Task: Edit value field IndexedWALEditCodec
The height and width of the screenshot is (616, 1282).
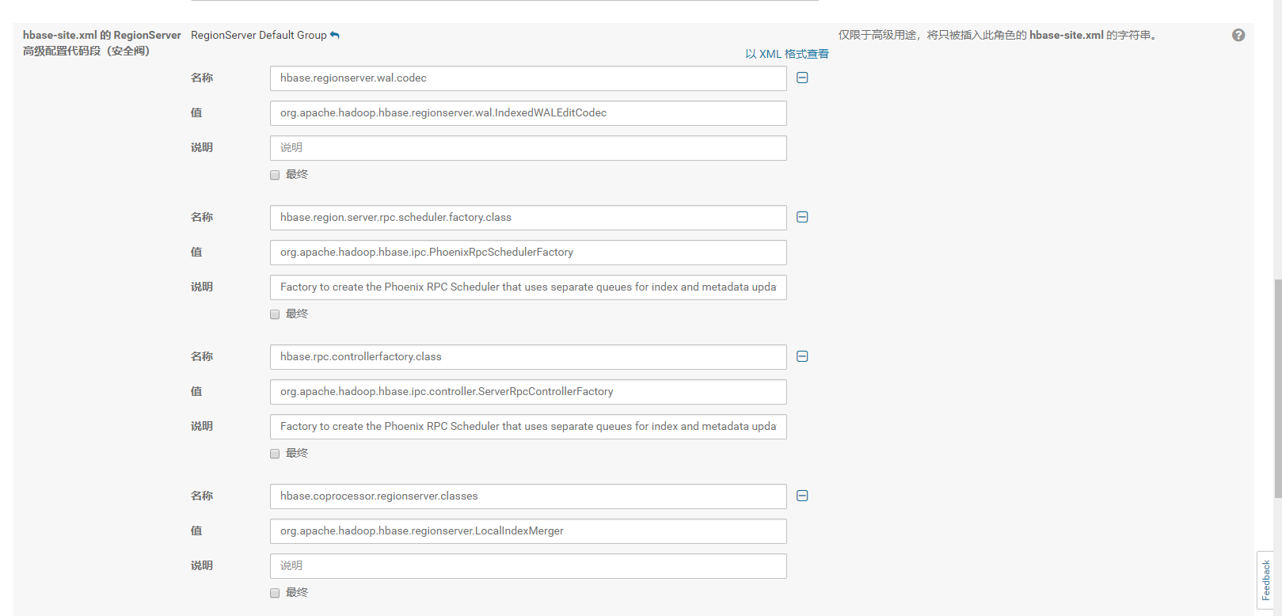Action: click(528, 113)
